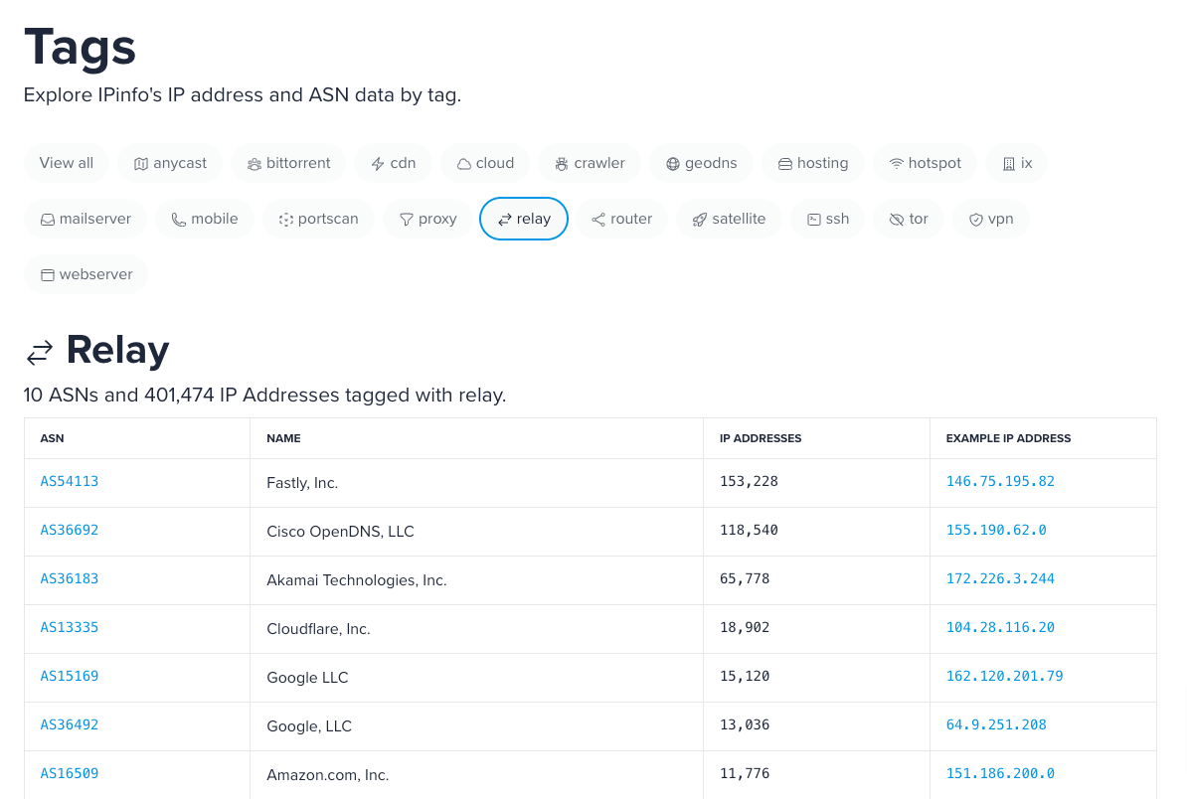
Task: Click the portscan dotted circle icon
Action: (x=286, y=220)
